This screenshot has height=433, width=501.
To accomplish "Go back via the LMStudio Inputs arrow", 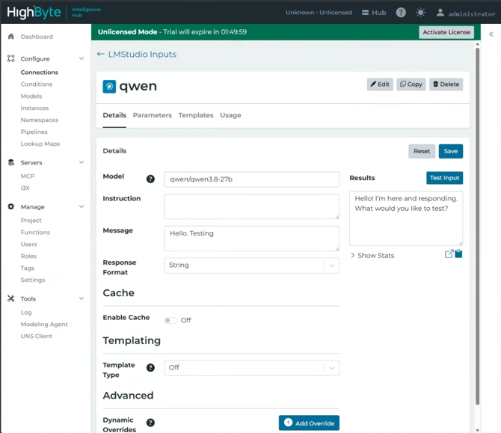I will pyautogui.click(x=101, y=54).
